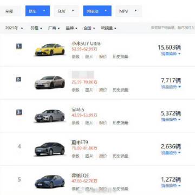Expand the 品牌 brand filter

pos(71,28)
